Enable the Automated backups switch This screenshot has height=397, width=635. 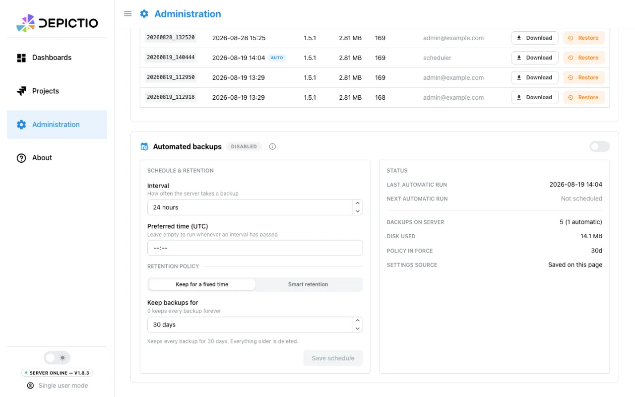point(600,146)
